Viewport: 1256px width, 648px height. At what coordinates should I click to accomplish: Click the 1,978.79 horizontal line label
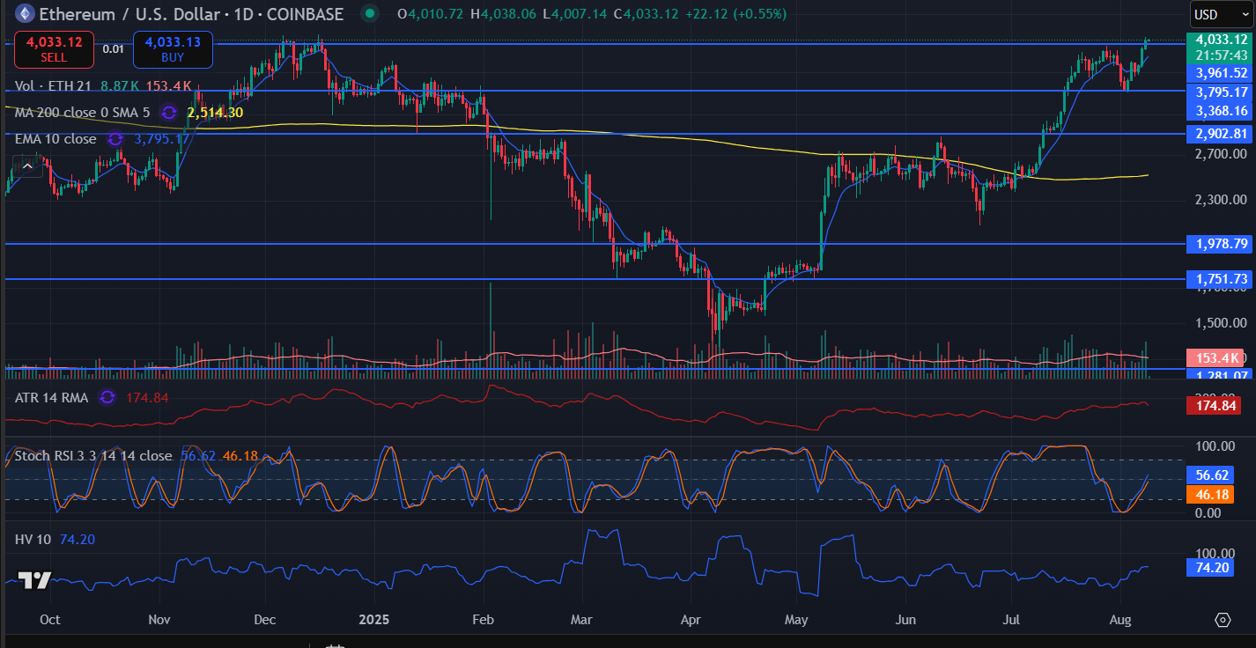point(1221,243)
